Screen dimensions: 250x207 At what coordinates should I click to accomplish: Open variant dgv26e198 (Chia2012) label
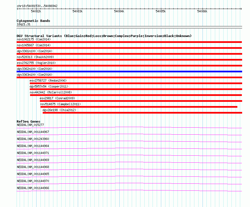click(59, 110)
